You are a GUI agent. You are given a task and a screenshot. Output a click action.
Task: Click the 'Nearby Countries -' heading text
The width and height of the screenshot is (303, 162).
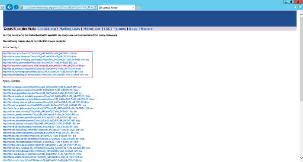click(12, 81)
